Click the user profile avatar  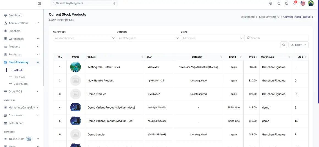click(311, 3)
